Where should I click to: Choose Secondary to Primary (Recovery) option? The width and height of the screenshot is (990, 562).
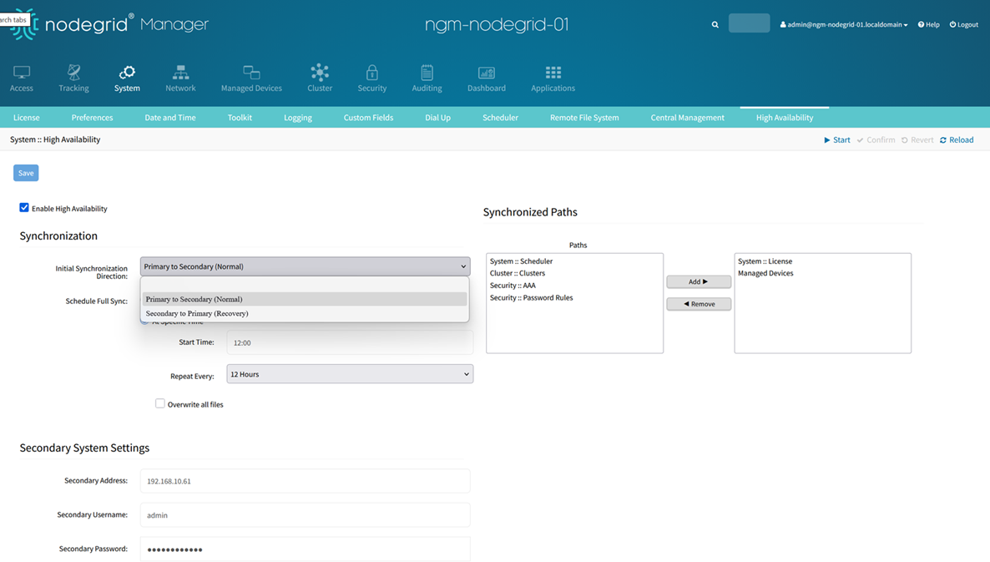[x=197, y=314]
